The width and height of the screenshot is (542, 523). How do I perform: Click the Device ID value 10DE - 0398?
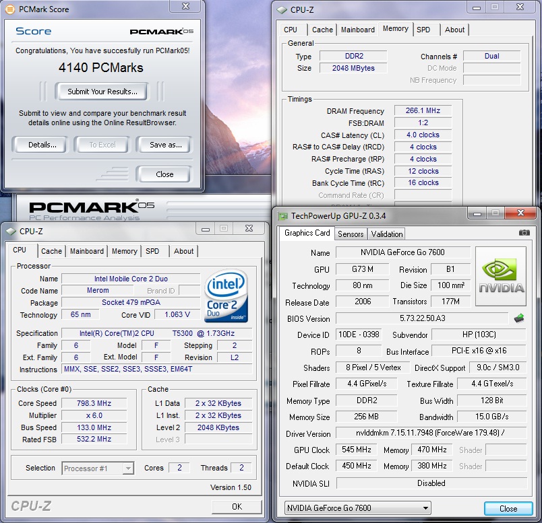(359, 335)
